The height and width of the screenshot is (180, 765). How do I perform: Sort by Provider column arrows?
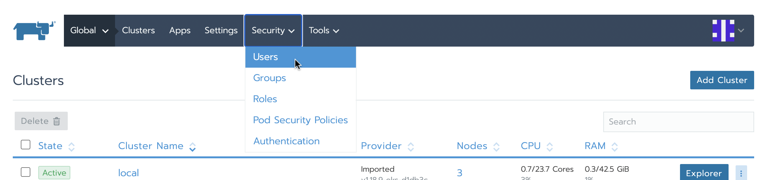point(411,147)
